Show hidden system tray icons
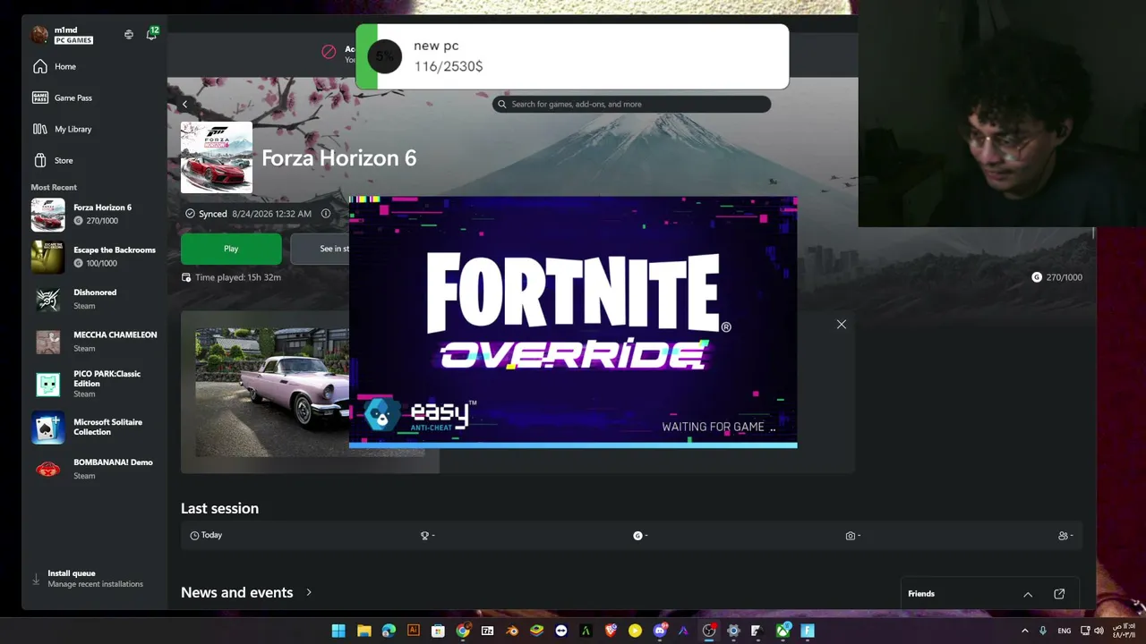The height and width of the screenshot is (644, 1146). point(1025,631)
